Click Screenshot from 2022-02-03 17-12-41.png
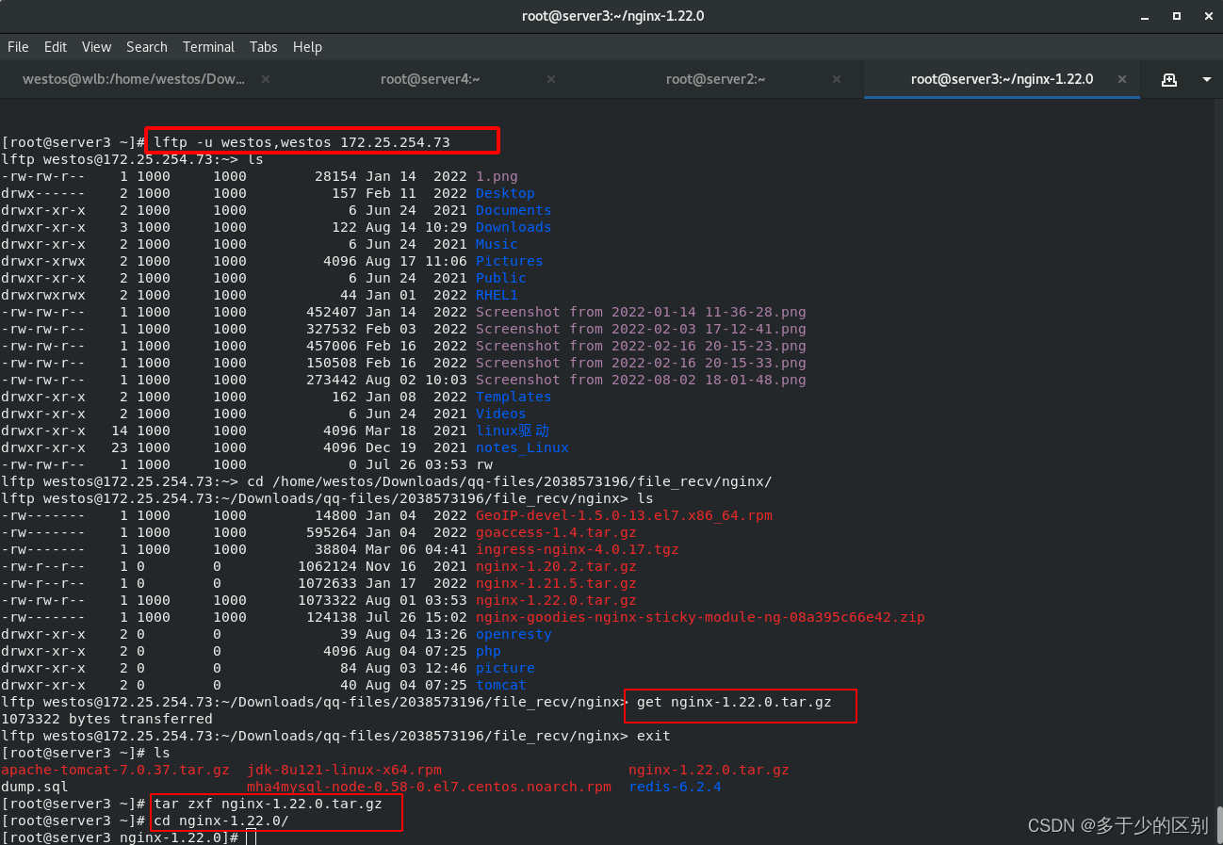 641,329
